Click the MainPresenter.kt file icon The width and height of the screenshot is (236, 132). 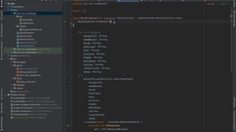tap(17, 43)
